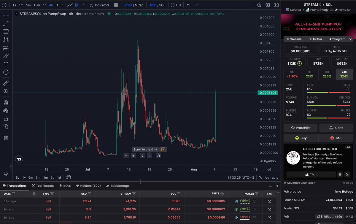Copy the Pair address EnWUq...ntGq

pos(329,217)
